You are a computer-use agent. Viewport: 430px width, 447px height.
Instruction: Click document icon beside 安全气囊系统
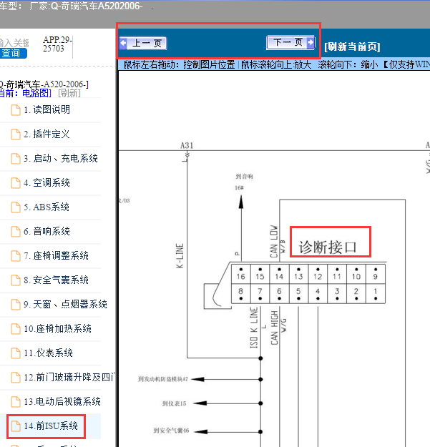(16, 280)
